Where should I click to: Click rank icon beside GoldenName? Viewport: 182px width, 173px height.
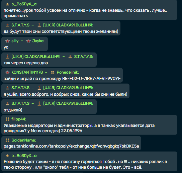click(x=8, y=140)
